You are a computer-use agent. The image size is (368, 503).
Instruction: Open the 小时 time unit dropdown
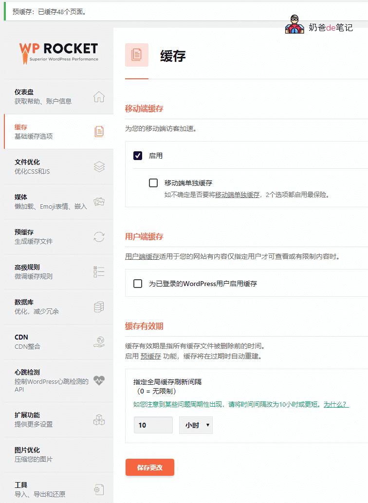coord(196,425)
